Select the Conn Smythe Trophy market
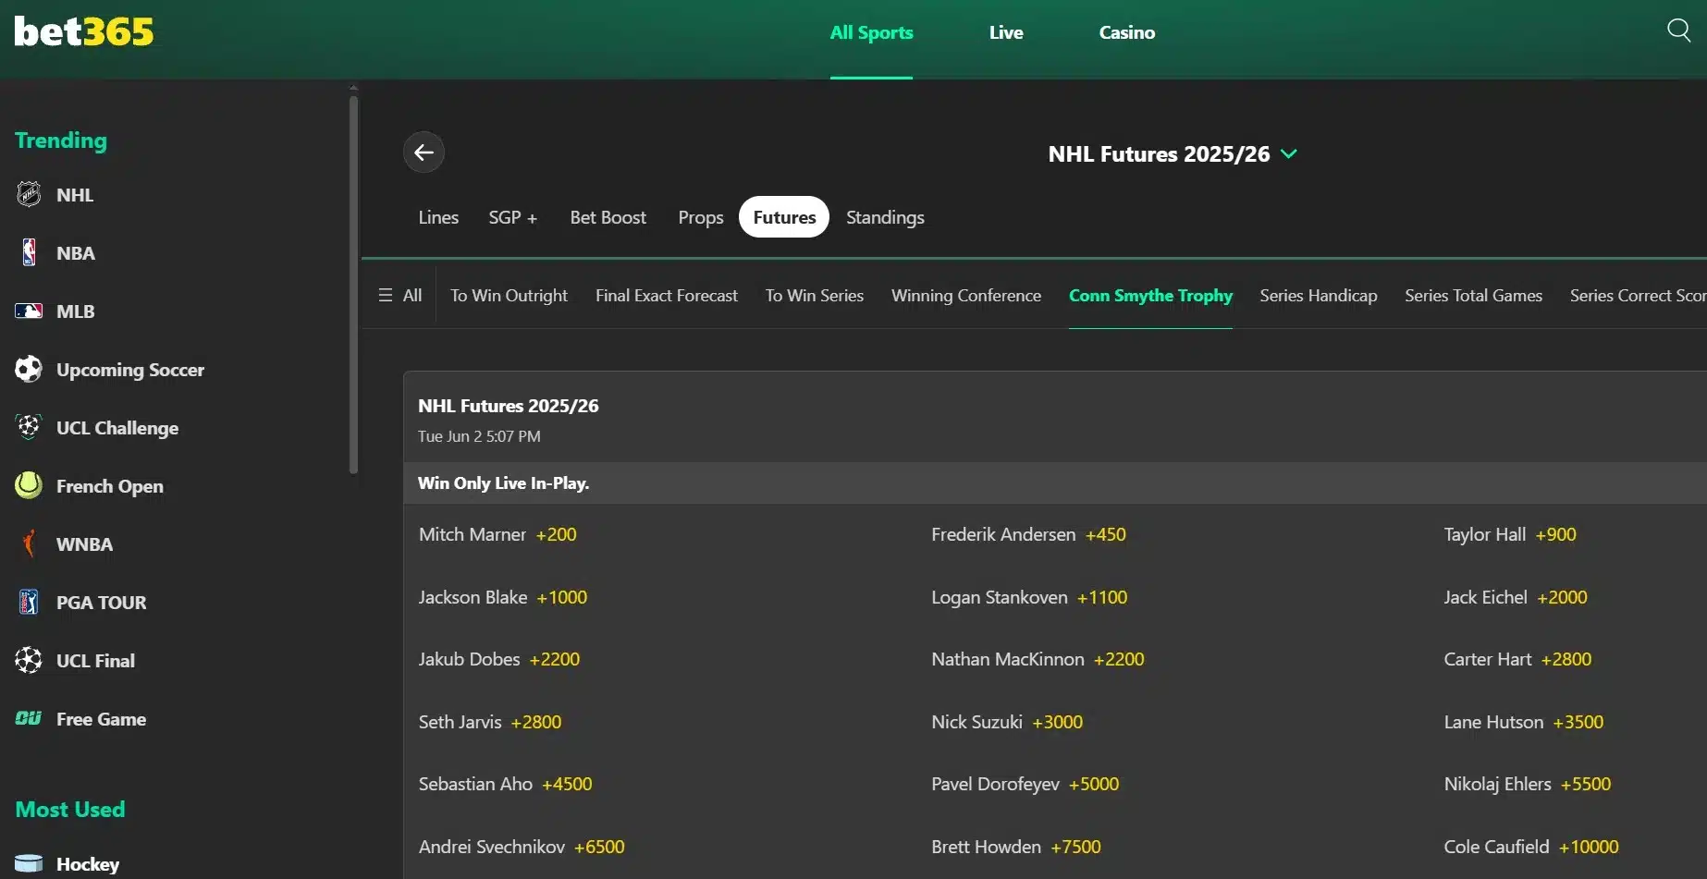1707x879 pixels. tap(1150, 295)
